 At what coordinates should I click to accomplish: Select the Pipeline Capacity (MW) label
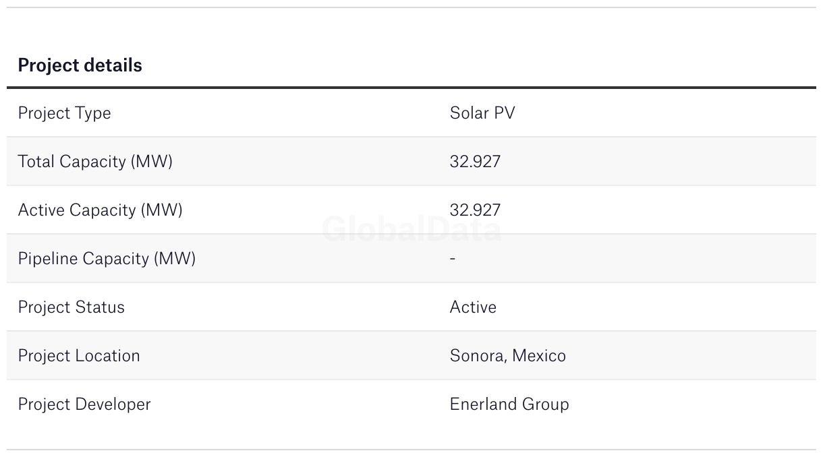(x=107, y=259)
